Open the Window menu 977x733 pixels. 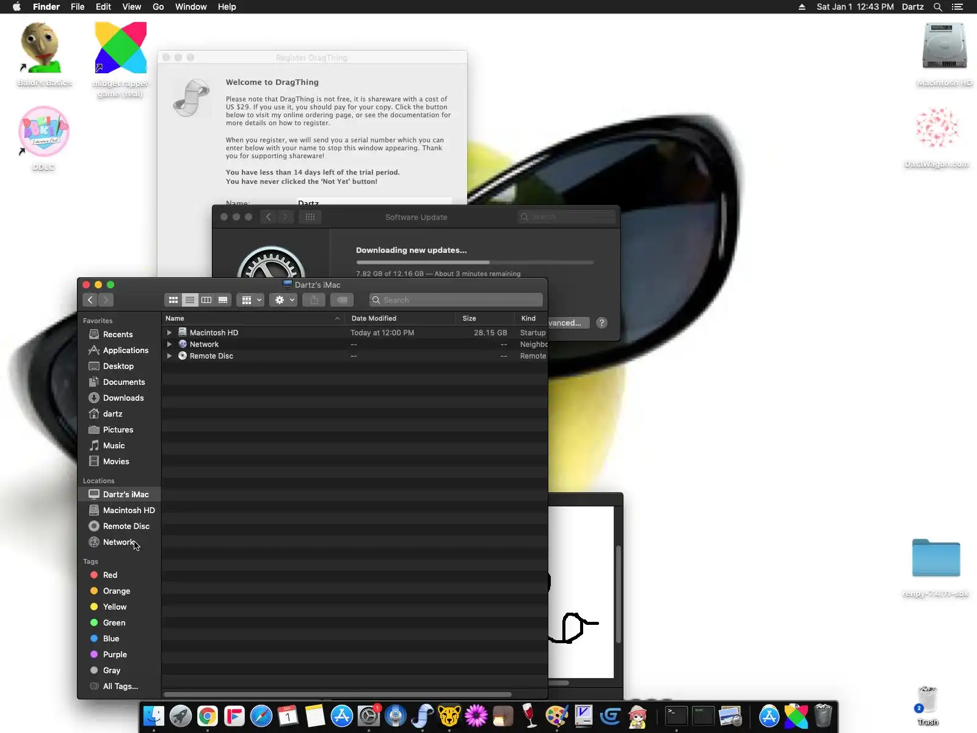tap(191, 7)
